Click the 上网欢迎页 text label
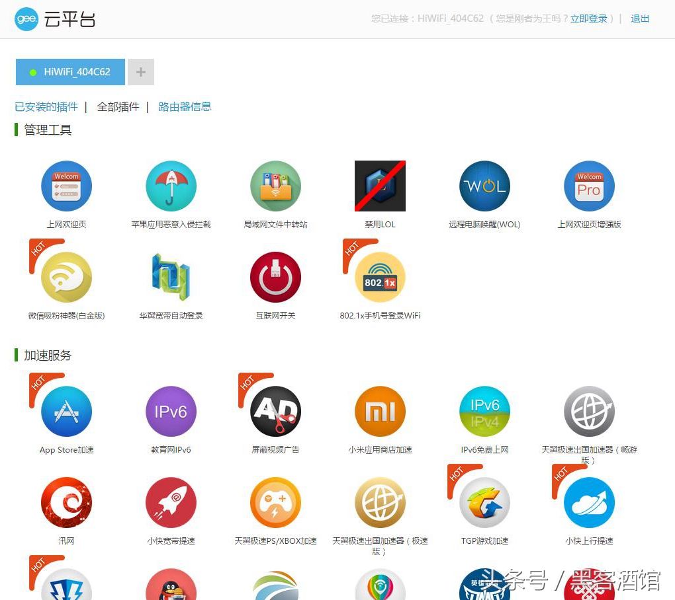675x600 pixels. pos(66,225)
